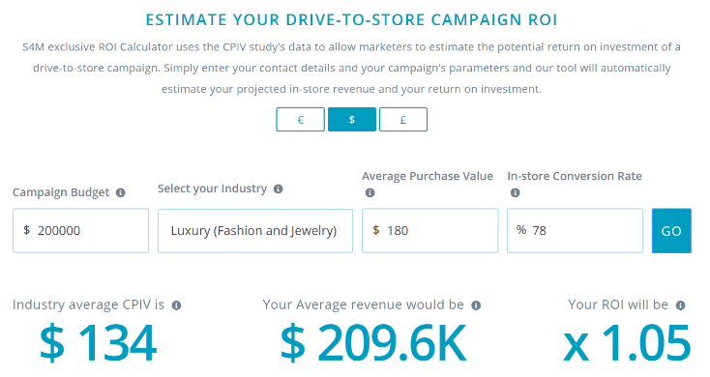
Task: Click info icon beside Select your Industry
Action: (278, 189)
